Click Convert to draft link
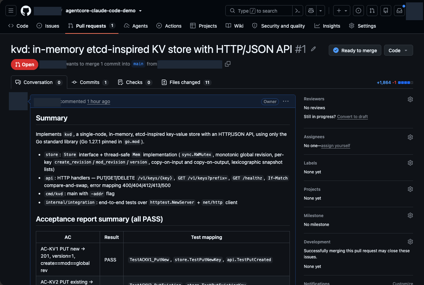This screenshot has width=424, height=285. coord(352,116)
